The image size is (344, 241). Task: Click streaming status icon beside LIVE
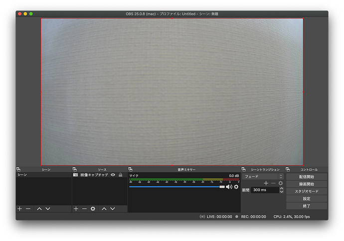[202, 217]
